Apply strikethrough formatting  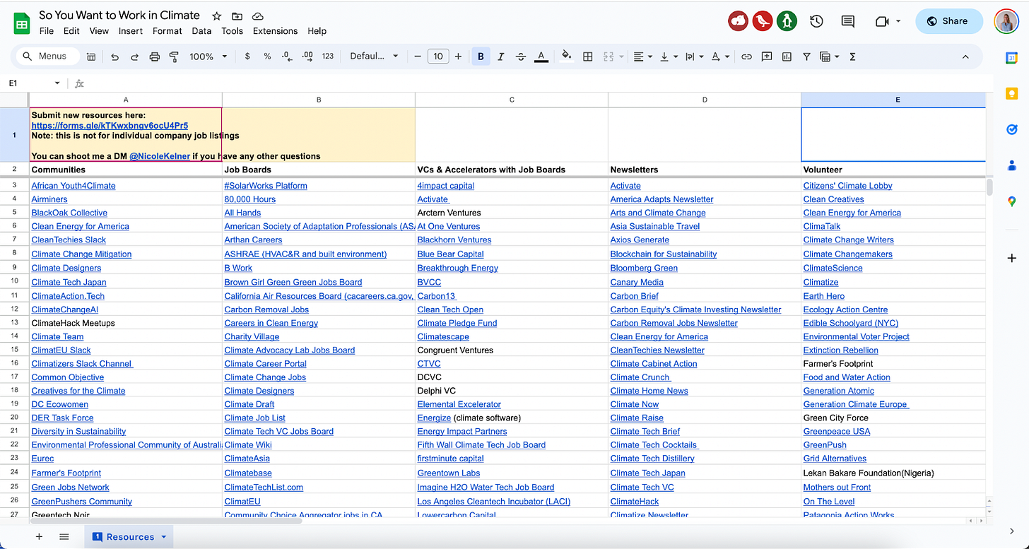(521, 57)
